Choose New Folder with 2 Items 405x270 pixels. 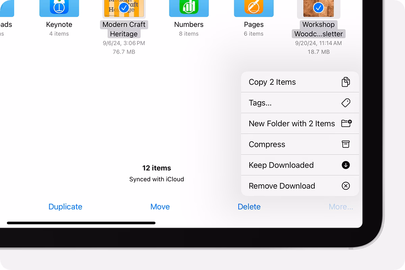click(x=300, y=124)
